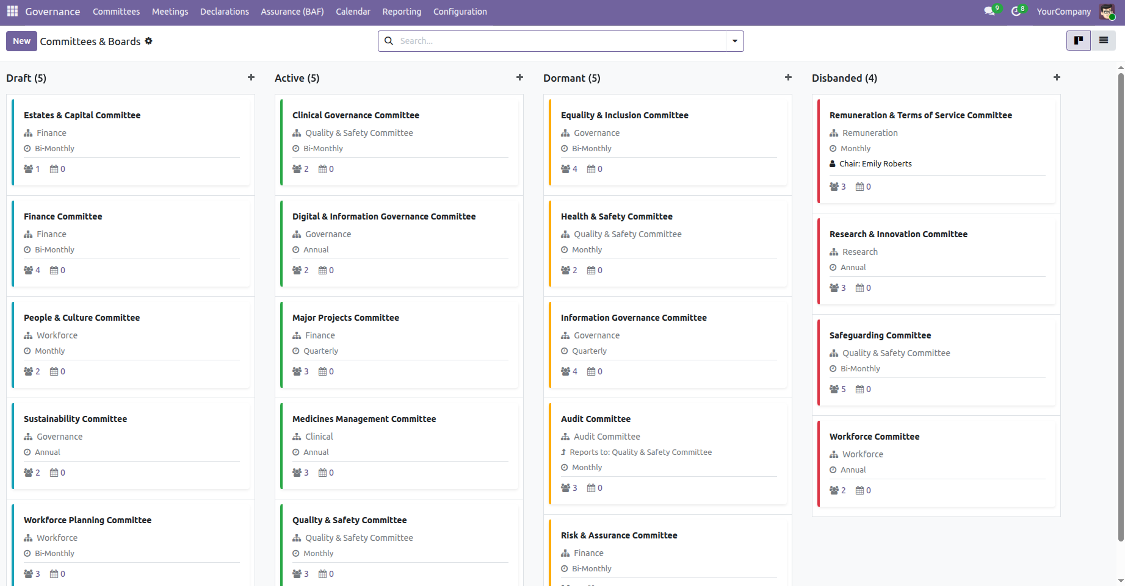The height and width of the screenshot is (586, 1125).
Task: Open the Quality & Safety Committee card title
Action: (349, 520)
